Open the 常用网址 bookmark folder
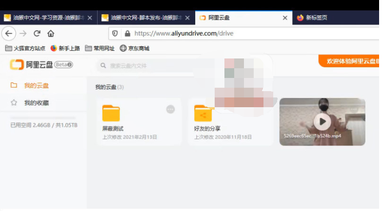The image size is (383, 211). point(100,48)
